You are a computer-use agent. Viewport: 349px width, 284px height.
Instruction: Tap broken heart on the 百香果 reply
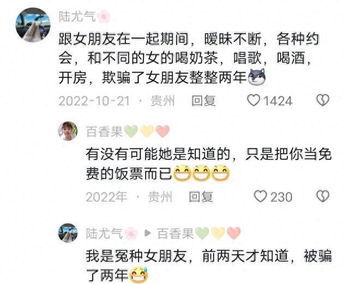[x=323, y=196]
